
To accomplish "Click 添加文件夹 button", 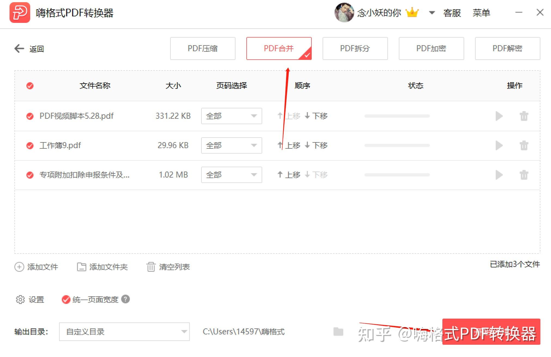I will point(102,267).
